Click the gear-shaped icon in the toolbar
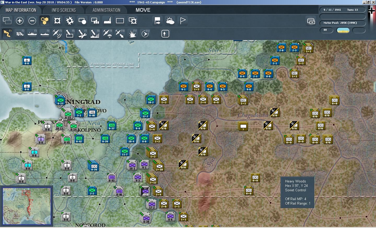Screen dimensions: 376x228 click(x=70, y=21)
